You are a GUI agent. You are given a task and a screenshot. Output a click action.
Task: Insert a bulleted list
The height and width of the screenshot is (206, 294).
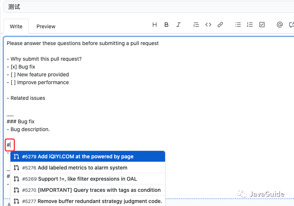click(x=238, y=25)
